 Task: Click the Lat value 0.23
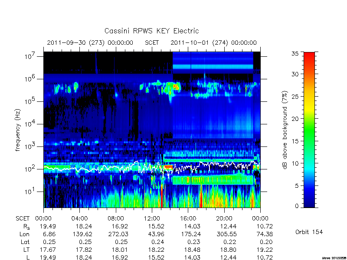coord(194,242)
